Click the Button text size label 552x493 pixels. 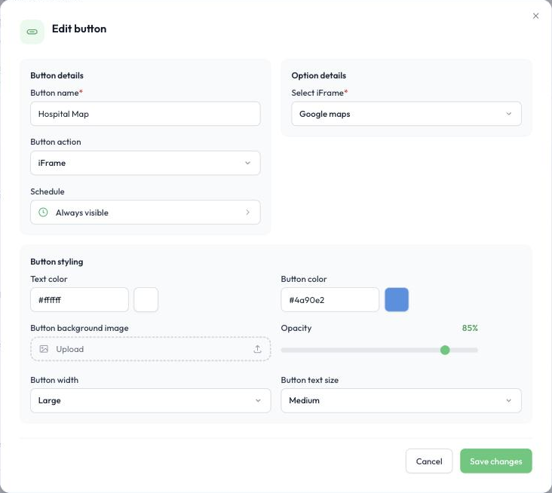point(310,380)
